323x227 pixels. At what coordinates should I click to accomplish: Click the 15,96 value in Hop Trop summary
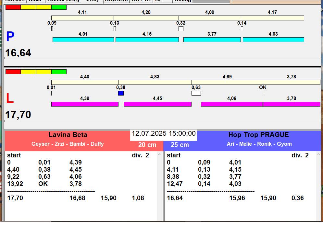[x=237, y=198]
